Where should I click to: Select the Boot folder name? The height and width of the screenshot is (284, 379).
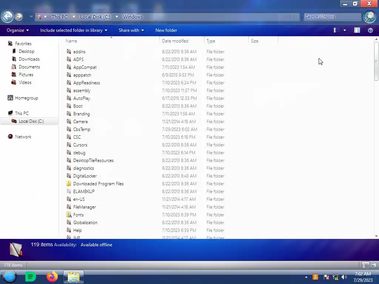tap(78, 106)
